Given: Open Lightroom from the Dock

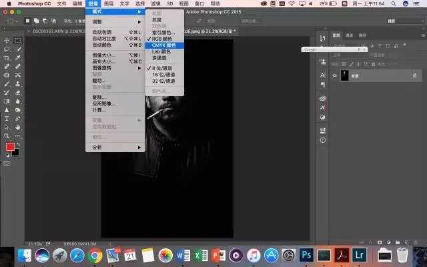Looking at the screenshot, I should point(360,254).
